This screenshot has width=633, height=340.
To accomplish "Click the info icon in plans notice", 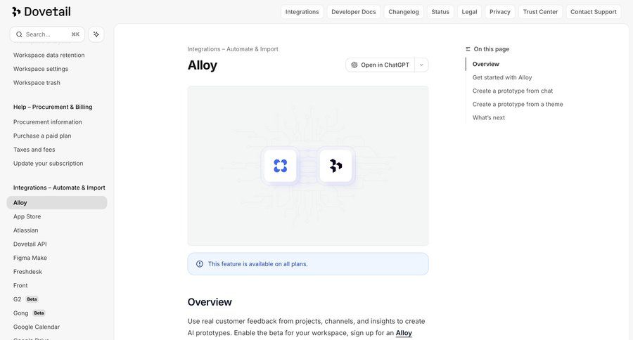I will point(200,263).
